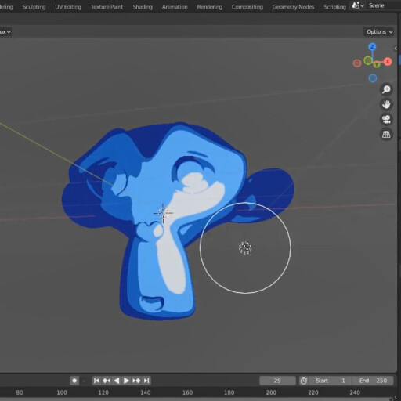401x401 pixels.
Task: Jump to the last frame
Action: pyautogui.click(x=146, y=381)
